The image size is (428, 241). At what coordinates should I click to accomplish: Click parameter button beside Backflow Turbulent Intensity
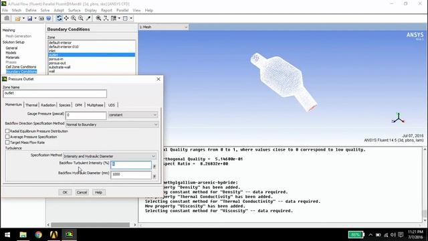[154, 166]
